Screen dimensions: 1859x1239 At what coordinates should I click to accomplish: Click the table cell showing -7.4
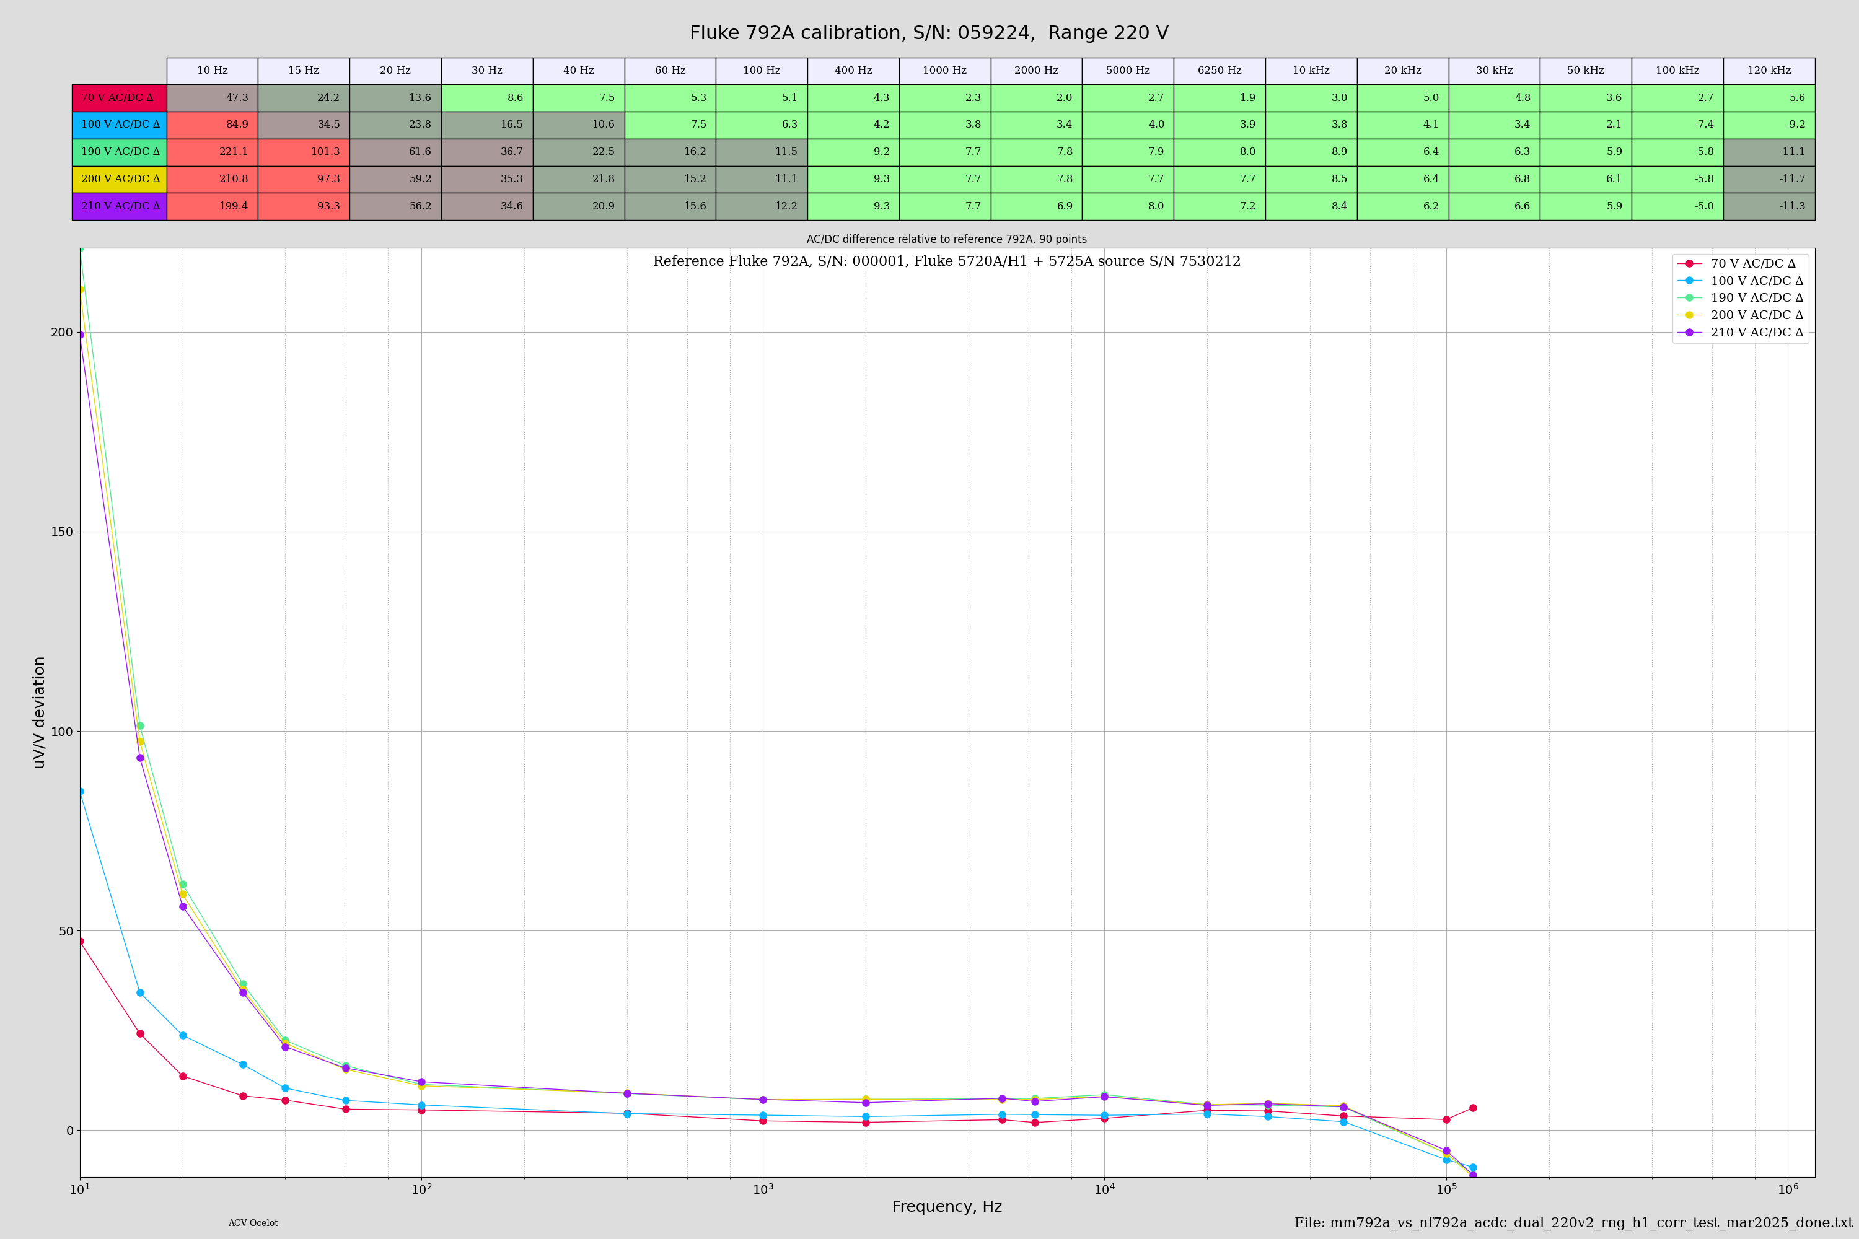click(x=1678, y=125)
